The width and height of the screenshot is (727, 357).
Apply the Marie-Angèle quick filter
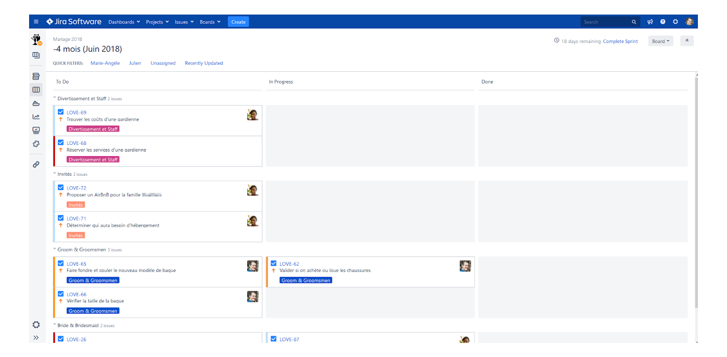coord(105,63)
